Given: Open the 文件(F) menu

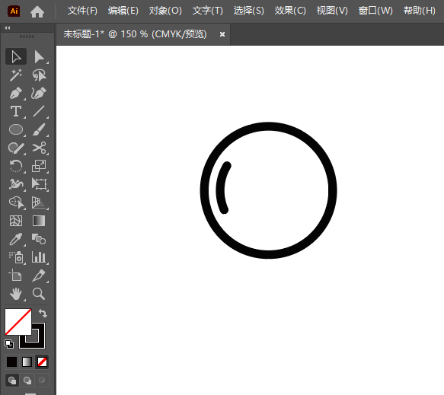Looking at the screenshot, I should 82,11.
